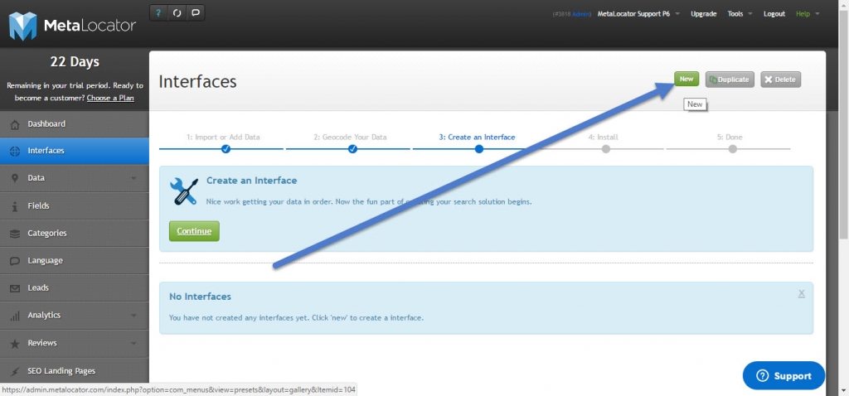Click the Interfaces globe icon in sidebar
The width and height of the screenshot is (849, 396).
tap(15, 151)
